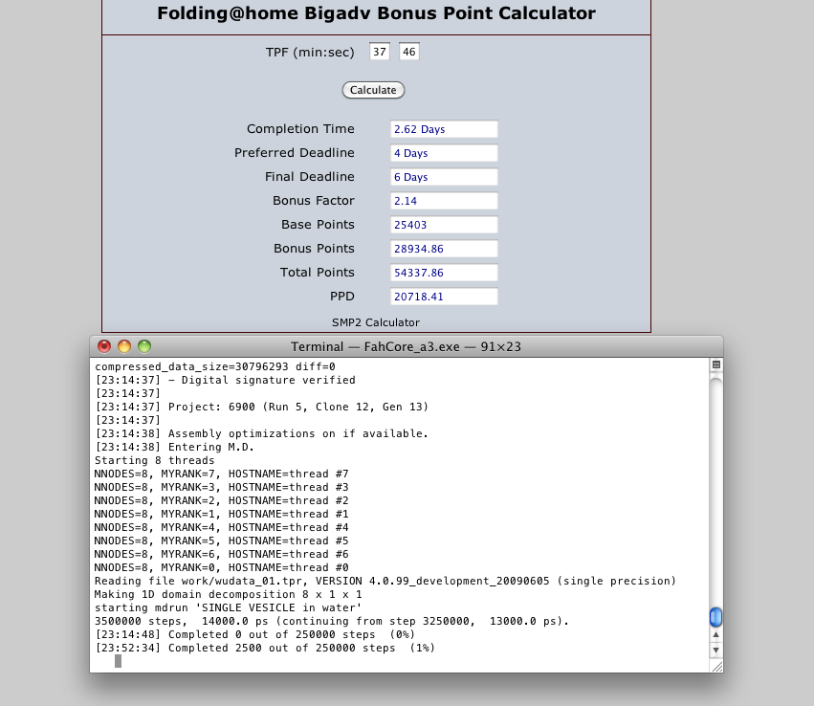The width and height of the screenshot is (814, 706).
Task: Click the Terminal split-pane icon above scrollbar
Action: [x=716, y=364]
